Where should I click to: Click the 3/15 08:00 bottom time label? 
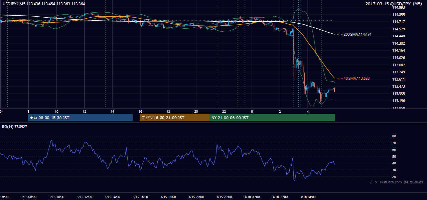tap(28, 197)
